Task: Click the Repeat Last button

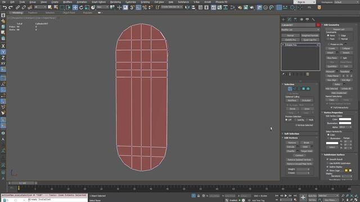Action: [339, 29]
